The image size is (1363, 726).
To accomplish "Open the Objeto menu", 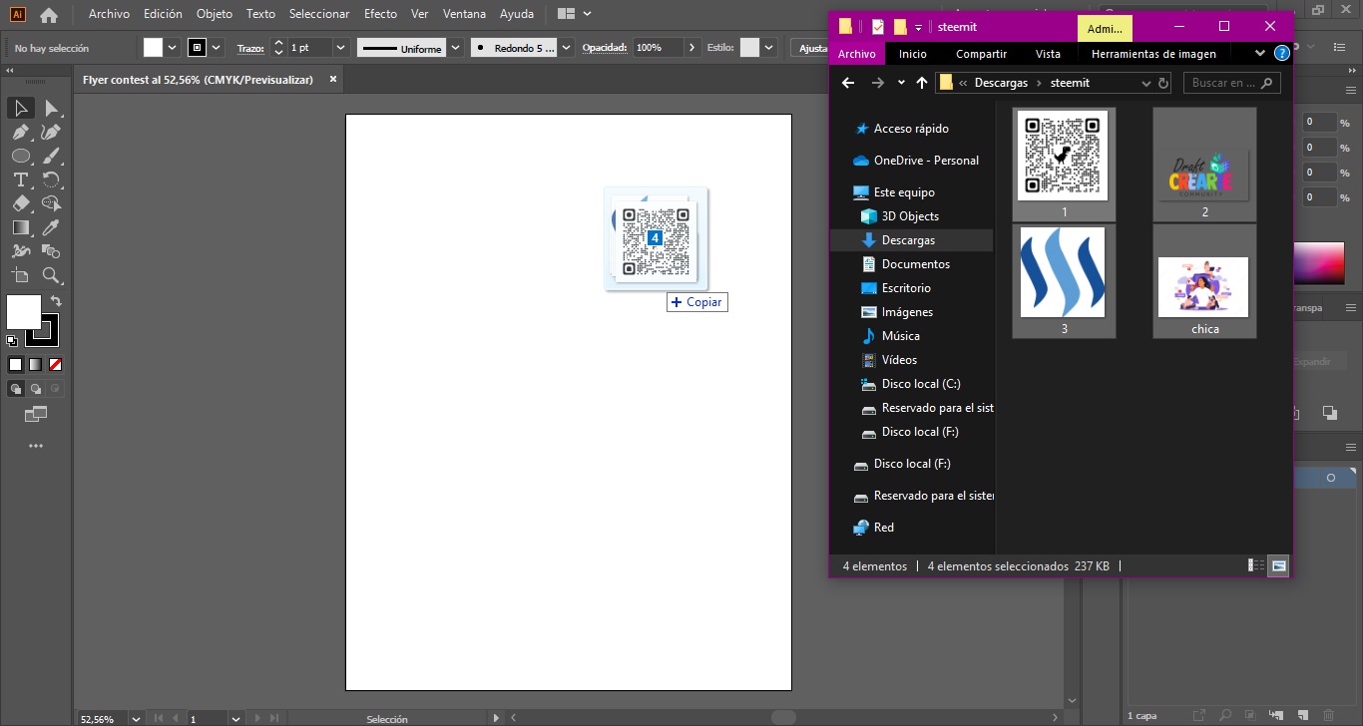I will (215, 14).
